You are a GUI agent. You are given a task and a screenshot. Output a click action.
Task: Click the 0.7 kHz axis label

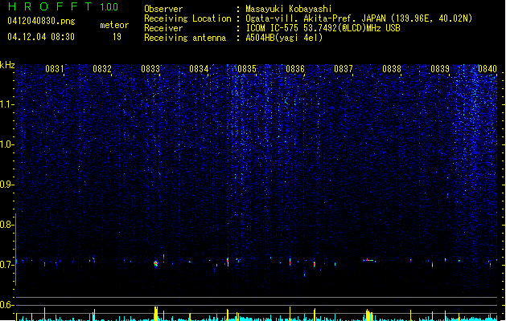pyautogui.click(x=7, y=265)
